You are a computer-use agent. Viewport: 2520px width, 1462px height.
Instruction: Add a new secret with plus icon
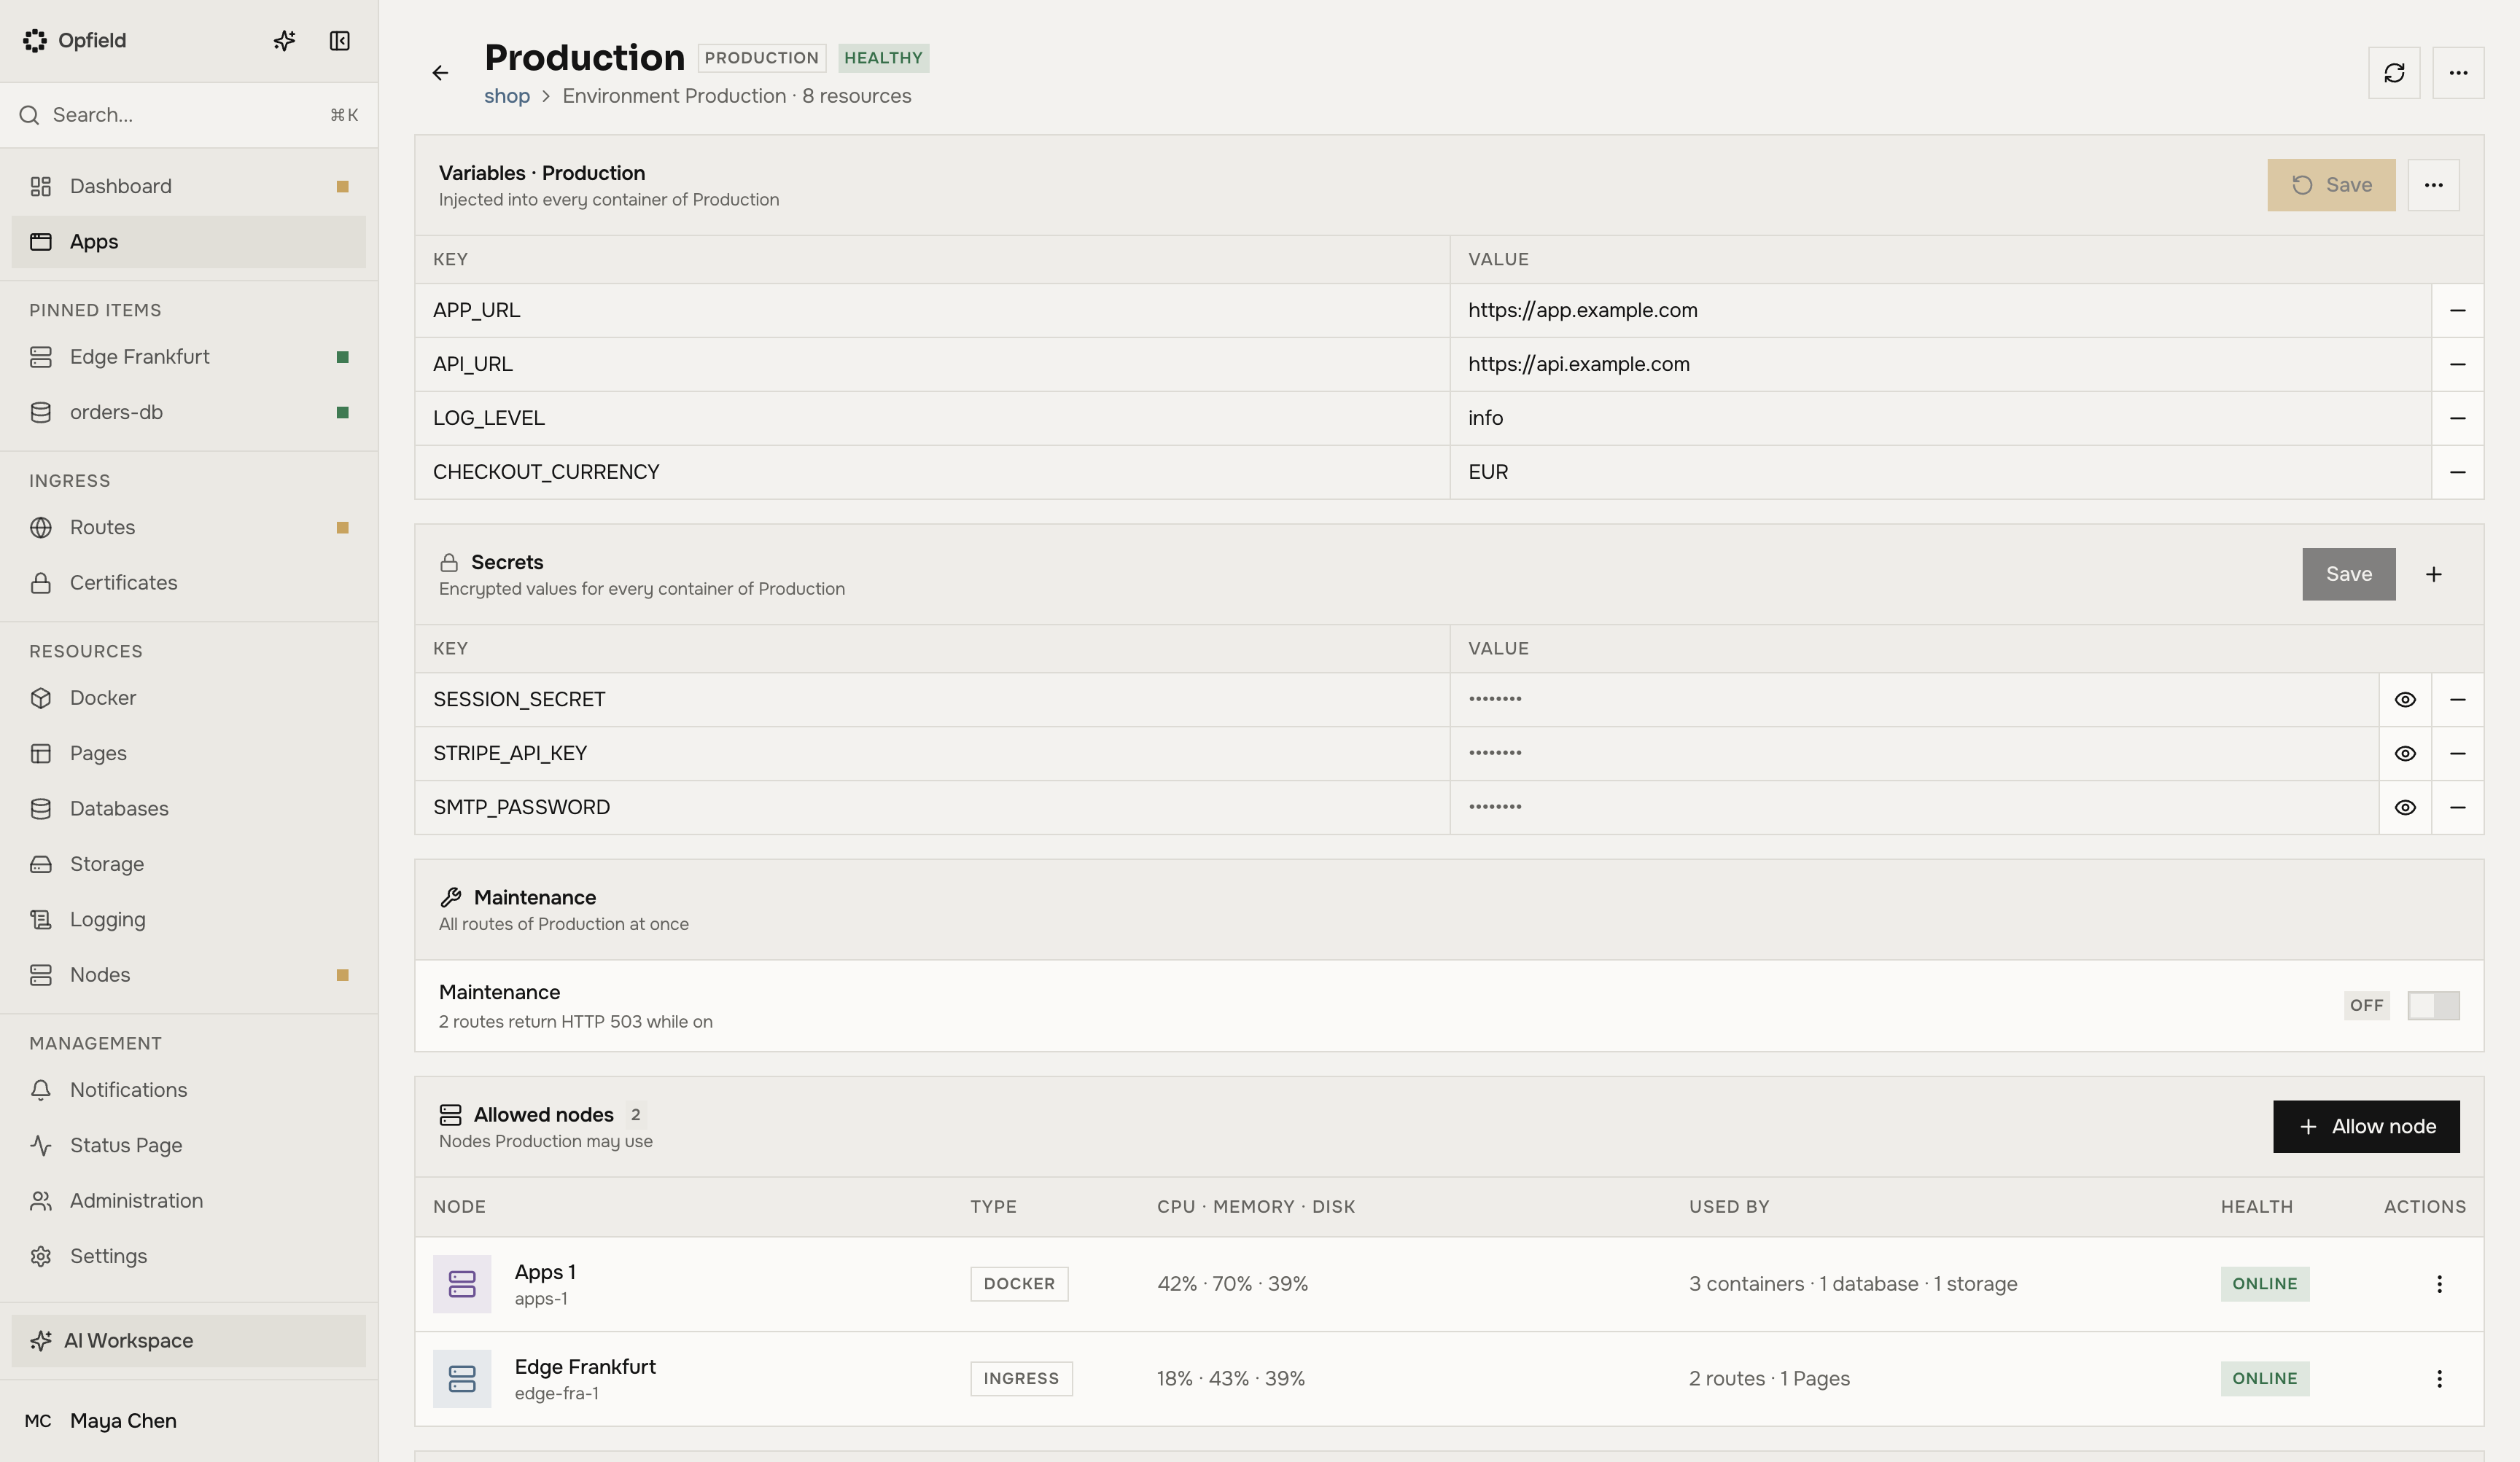(x=2433, y=574)
